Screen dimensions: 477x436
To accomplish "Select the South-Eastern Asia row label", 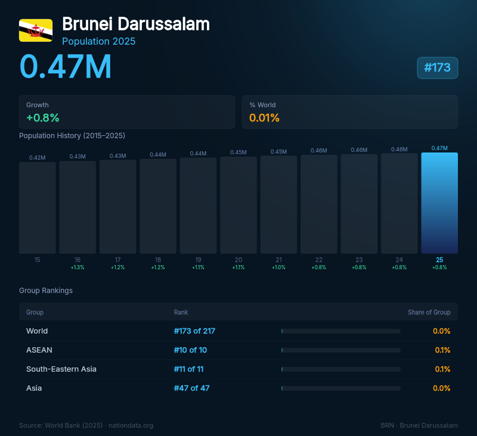I will coord(61,369).
